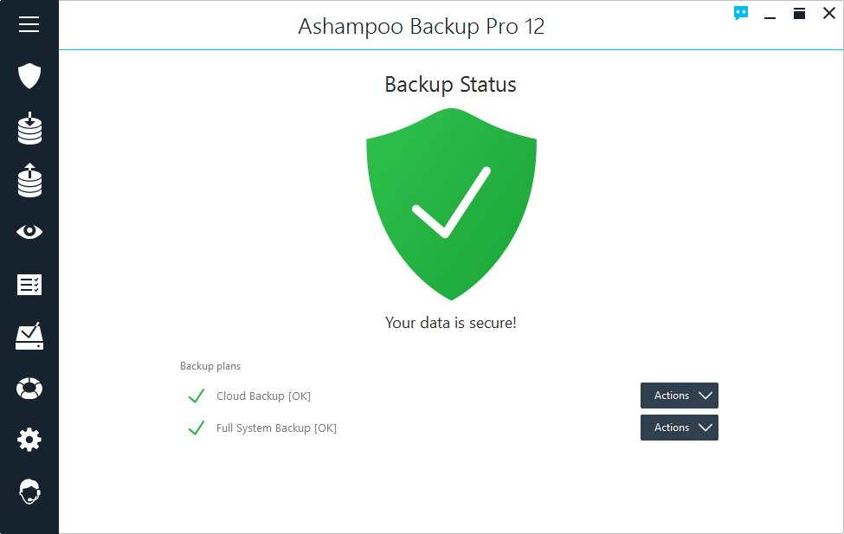Open Settings via the gear icon
This screenshot has width=844, height=534.
pos(29,441)
